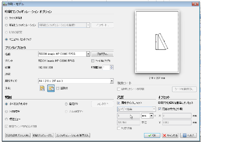Select 図面境界 range radio button

coord(6,111)
